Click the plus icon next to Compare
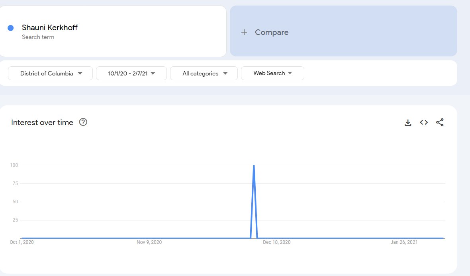The width and height of the screenshot is (470, 276). coord(244,32)
